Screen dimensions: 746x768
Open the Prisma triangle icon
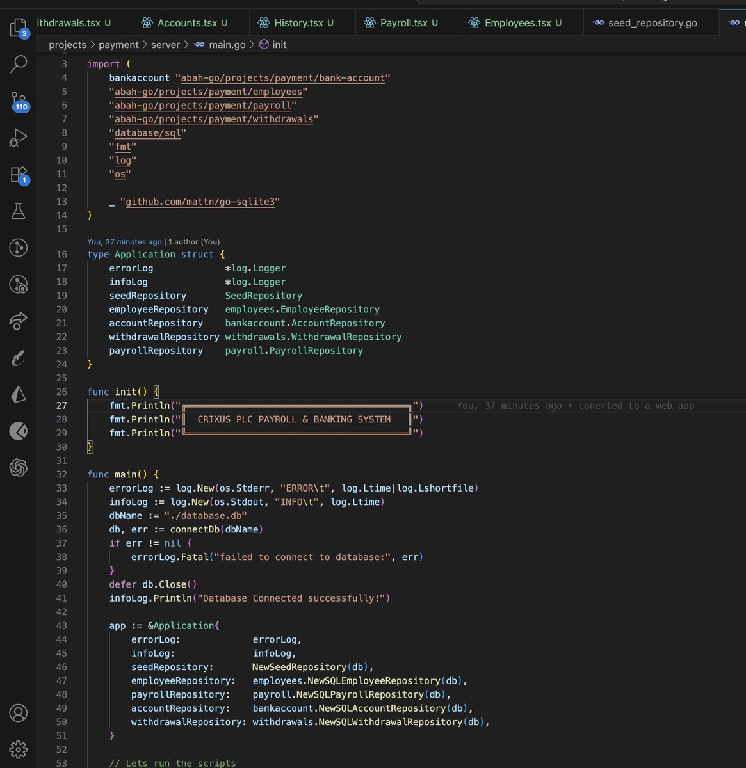(18, 394)
